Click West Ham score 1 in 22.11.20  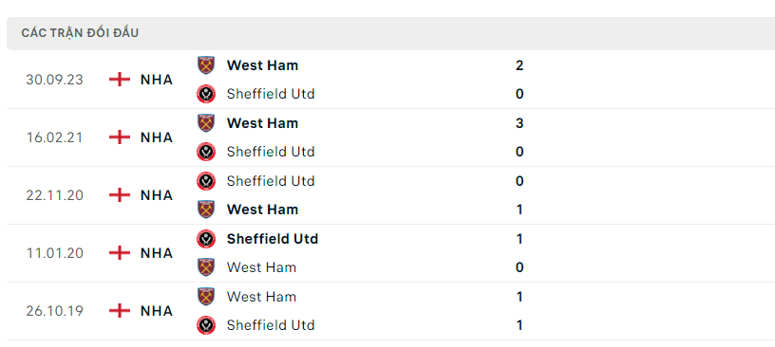pyautogui.click(x=520, y=210)
